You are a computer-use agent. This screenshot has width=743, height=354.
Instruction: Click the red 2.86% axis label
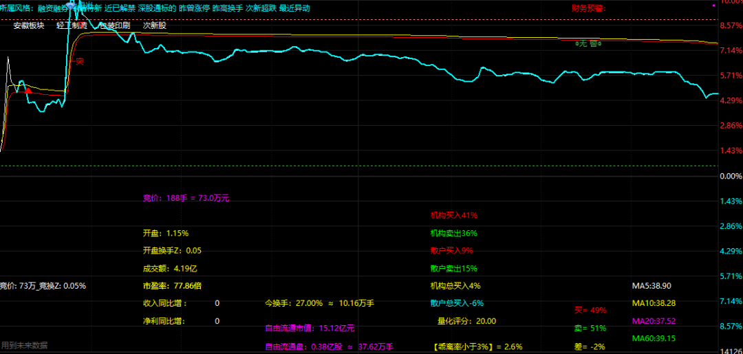(x=730, y=126)
